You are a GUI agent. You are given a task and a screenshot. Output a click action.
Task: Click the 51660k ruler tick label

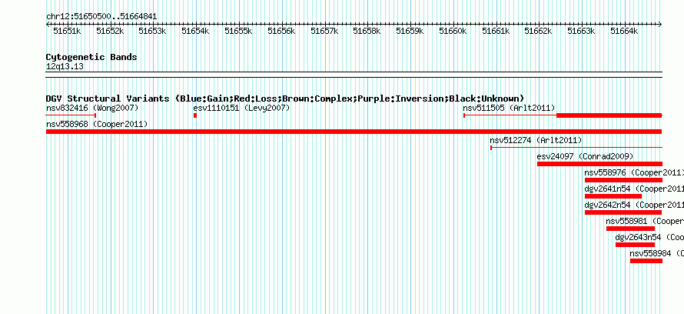453,31
